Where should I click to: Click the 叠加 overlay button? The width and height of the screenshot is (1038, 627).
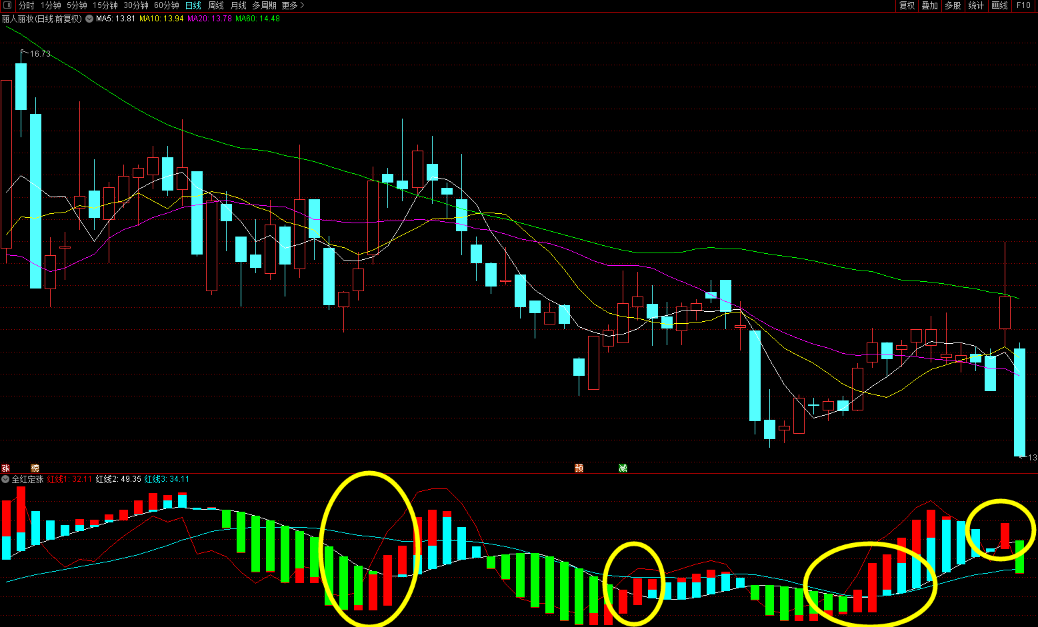(x=929, y=5)
